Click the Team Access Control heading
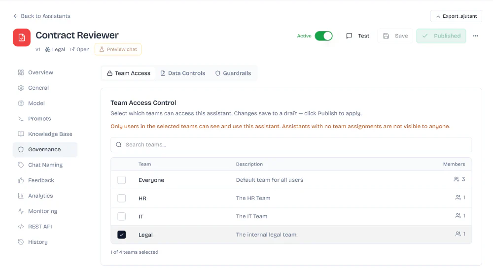 143,103
